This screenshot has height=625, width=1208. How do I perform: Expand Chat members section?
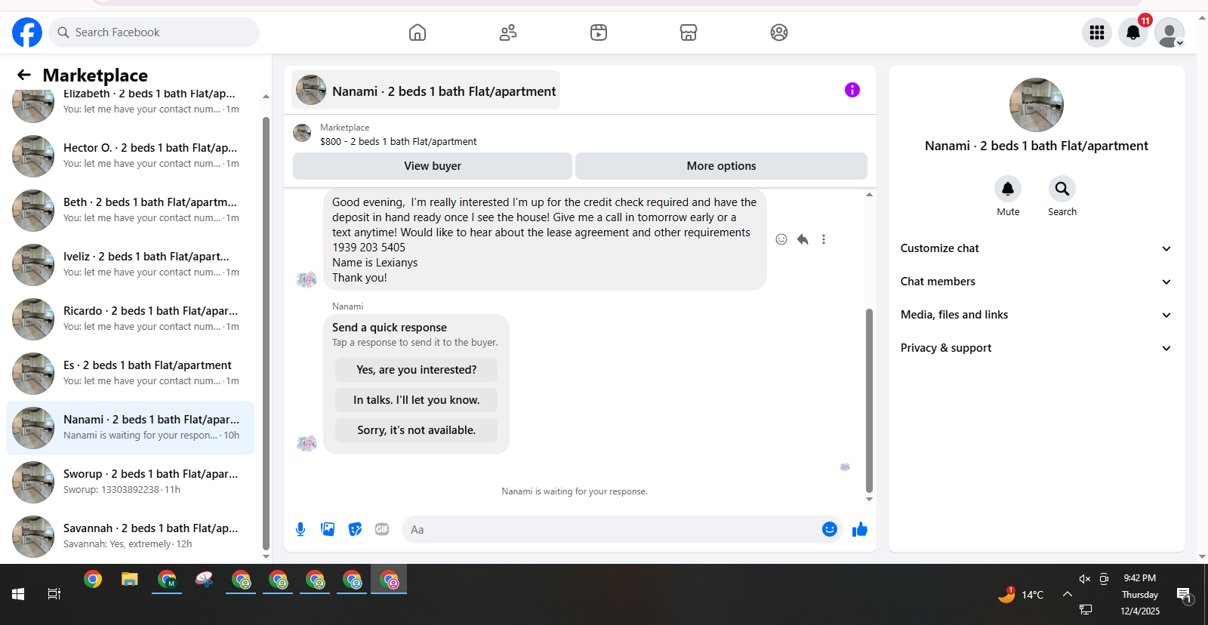tap(1036, 282)
